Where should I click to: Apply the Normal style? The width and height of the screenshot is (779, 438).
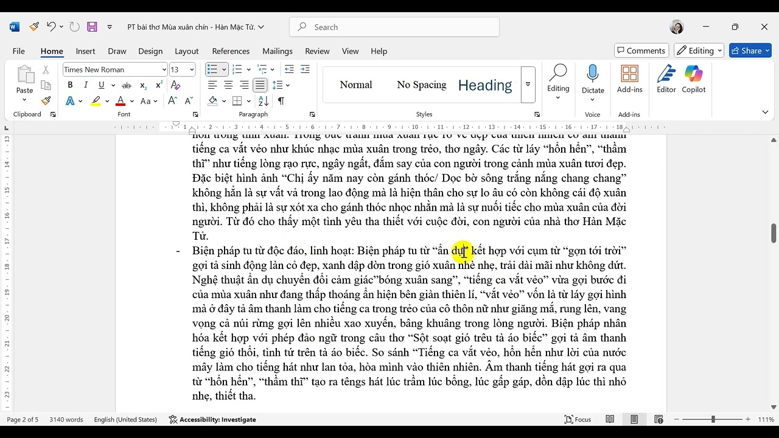[356, 85]
